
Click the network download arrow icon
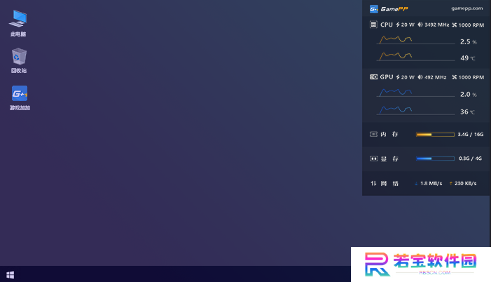(x=416, y=184)
